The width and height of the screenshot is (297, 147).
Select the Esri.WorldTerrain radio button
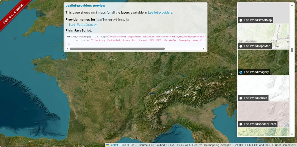tap(241, 98)
